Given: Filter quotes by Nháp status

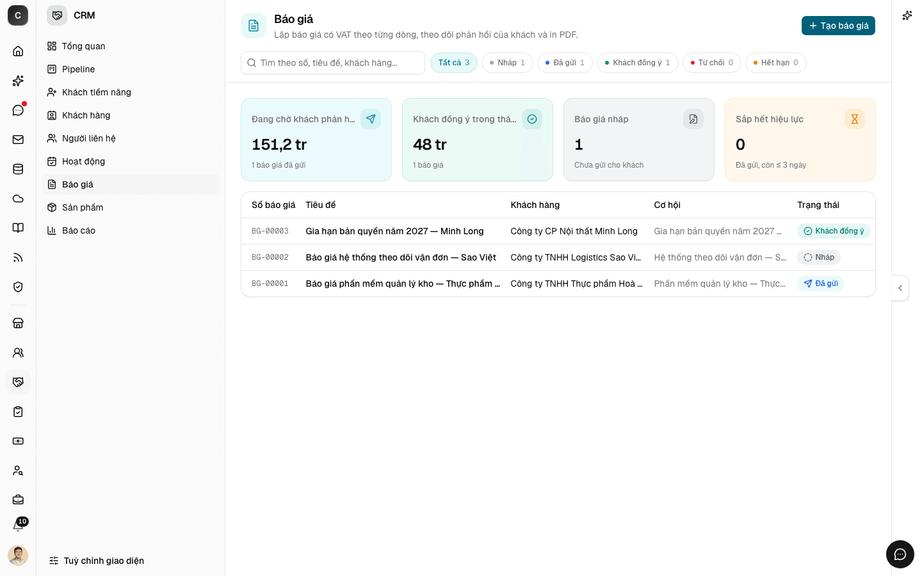Looking at the screenshot, I should point(507,63).
